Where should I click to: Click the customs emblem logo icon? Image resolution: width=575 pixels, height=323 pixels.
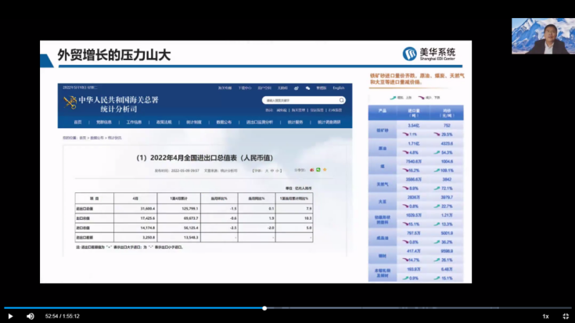point(70,102)
